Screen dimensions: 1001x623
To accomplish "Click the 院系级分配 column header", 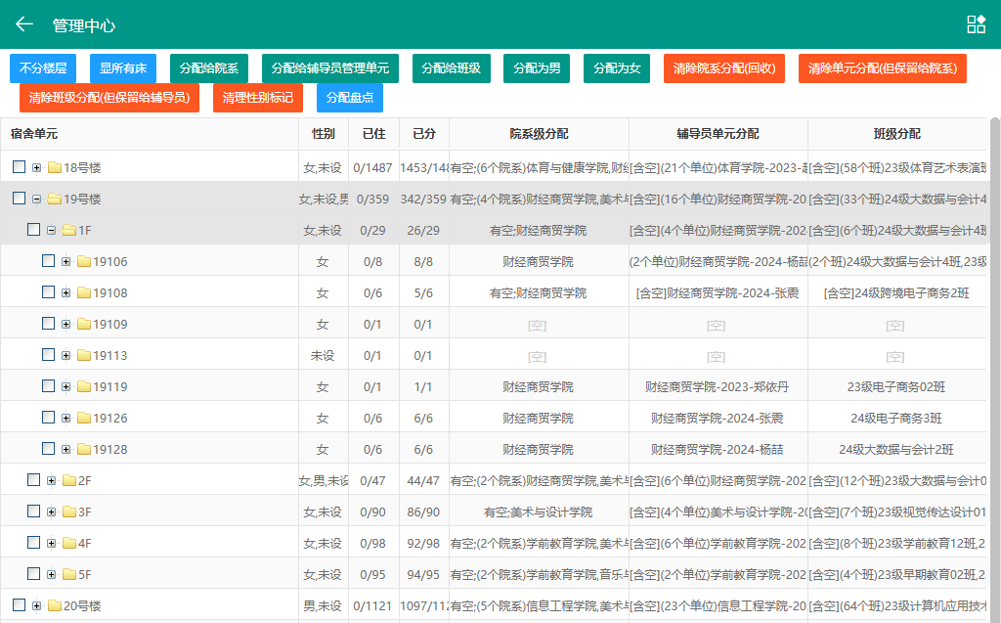I will [x=539, y=134].
